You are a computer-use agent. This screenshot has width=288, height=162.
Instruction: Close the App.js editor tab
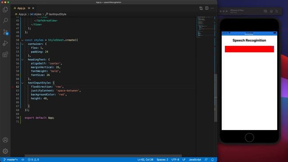click(33, 8)
